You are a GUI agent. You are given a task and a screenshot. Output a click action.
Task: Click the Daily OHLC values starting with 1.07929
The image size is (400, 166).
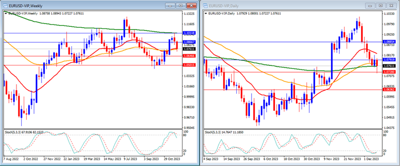[258, 13]
